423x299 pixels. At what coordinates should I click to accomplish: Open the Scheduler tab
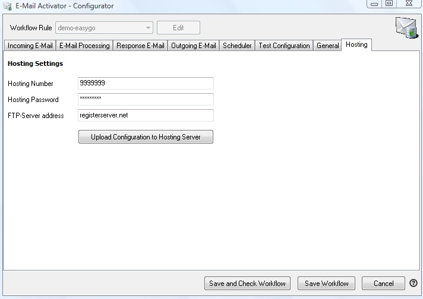pos(237,46)
